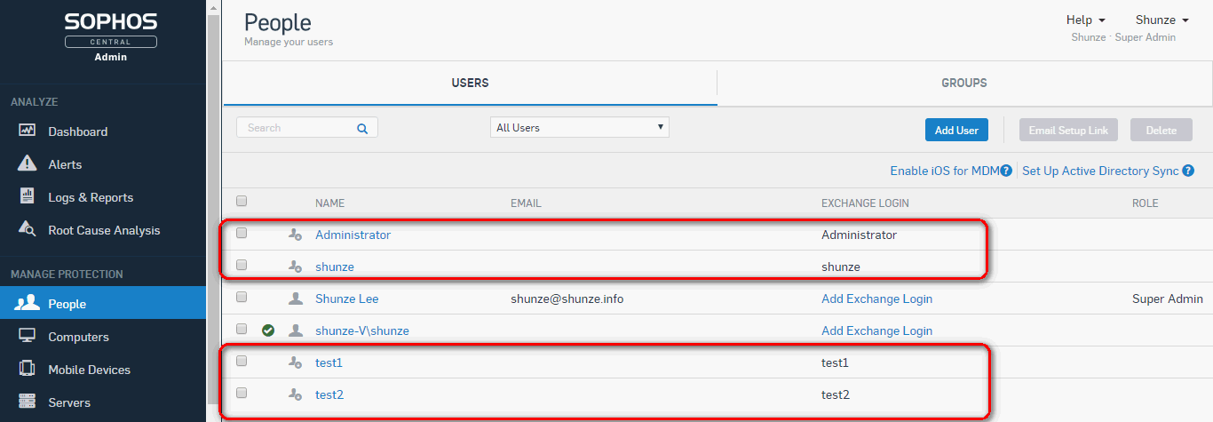Click the Email Setup Link button
The height and width of the screenshot is (422, 1213).
click(x=1068, y=130)
